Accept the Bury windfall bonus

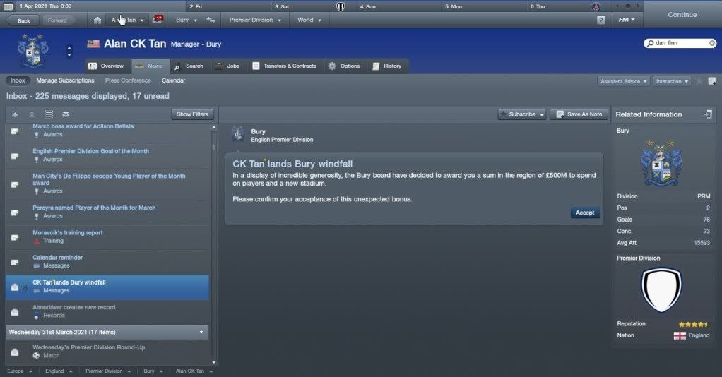[x=585, y=213]
